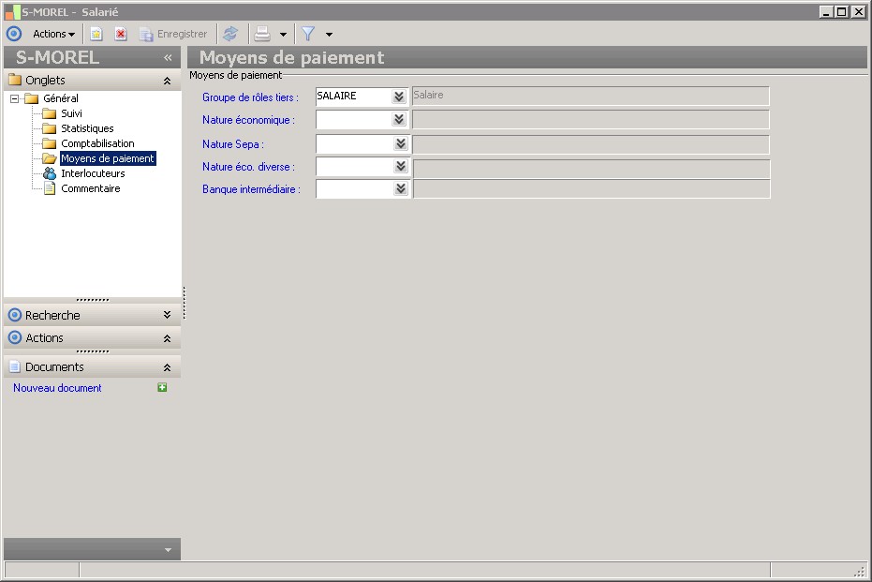The width and height of the screenshot is (872, 582).
Task: Click the Interlocuteurs people icon
Action: pos(50,173)
